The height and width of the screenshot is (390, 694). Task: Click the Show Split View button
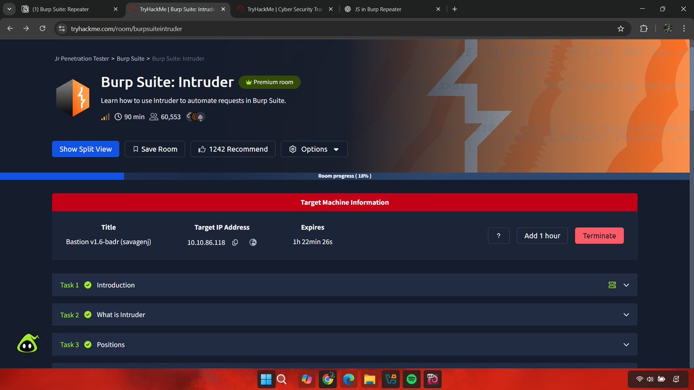pos(85,148)
